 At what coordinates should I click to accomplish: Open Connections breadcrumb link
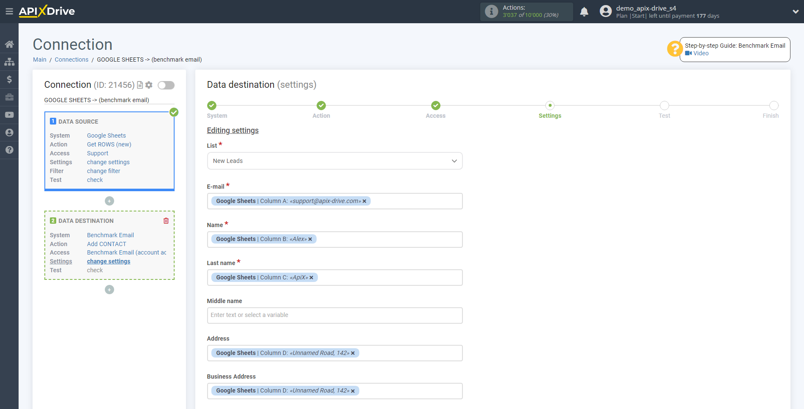[71, 60]
